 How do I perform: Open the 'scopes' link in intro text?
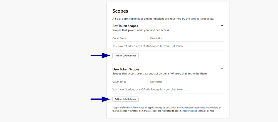(x=195, y=19)
